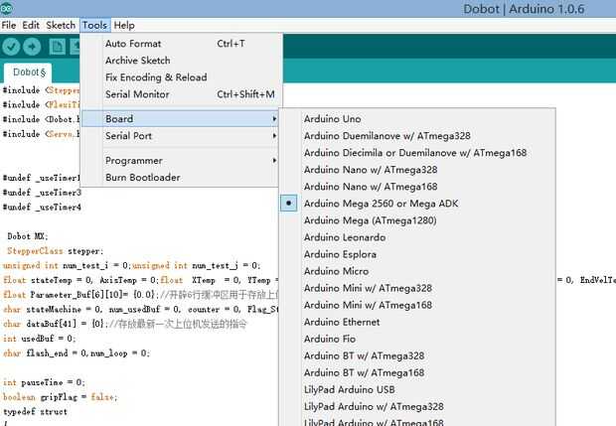This screenshot has width=616, height=426.
Task: Choose Auto Format from Tools menu
Action: (x=181, y=44)
